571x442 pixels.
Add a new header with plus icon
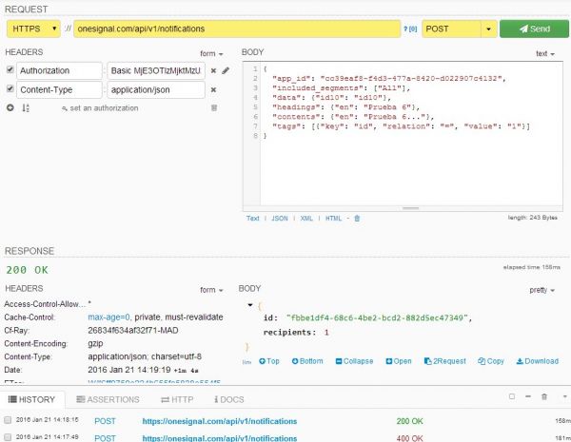pos(10,107)
